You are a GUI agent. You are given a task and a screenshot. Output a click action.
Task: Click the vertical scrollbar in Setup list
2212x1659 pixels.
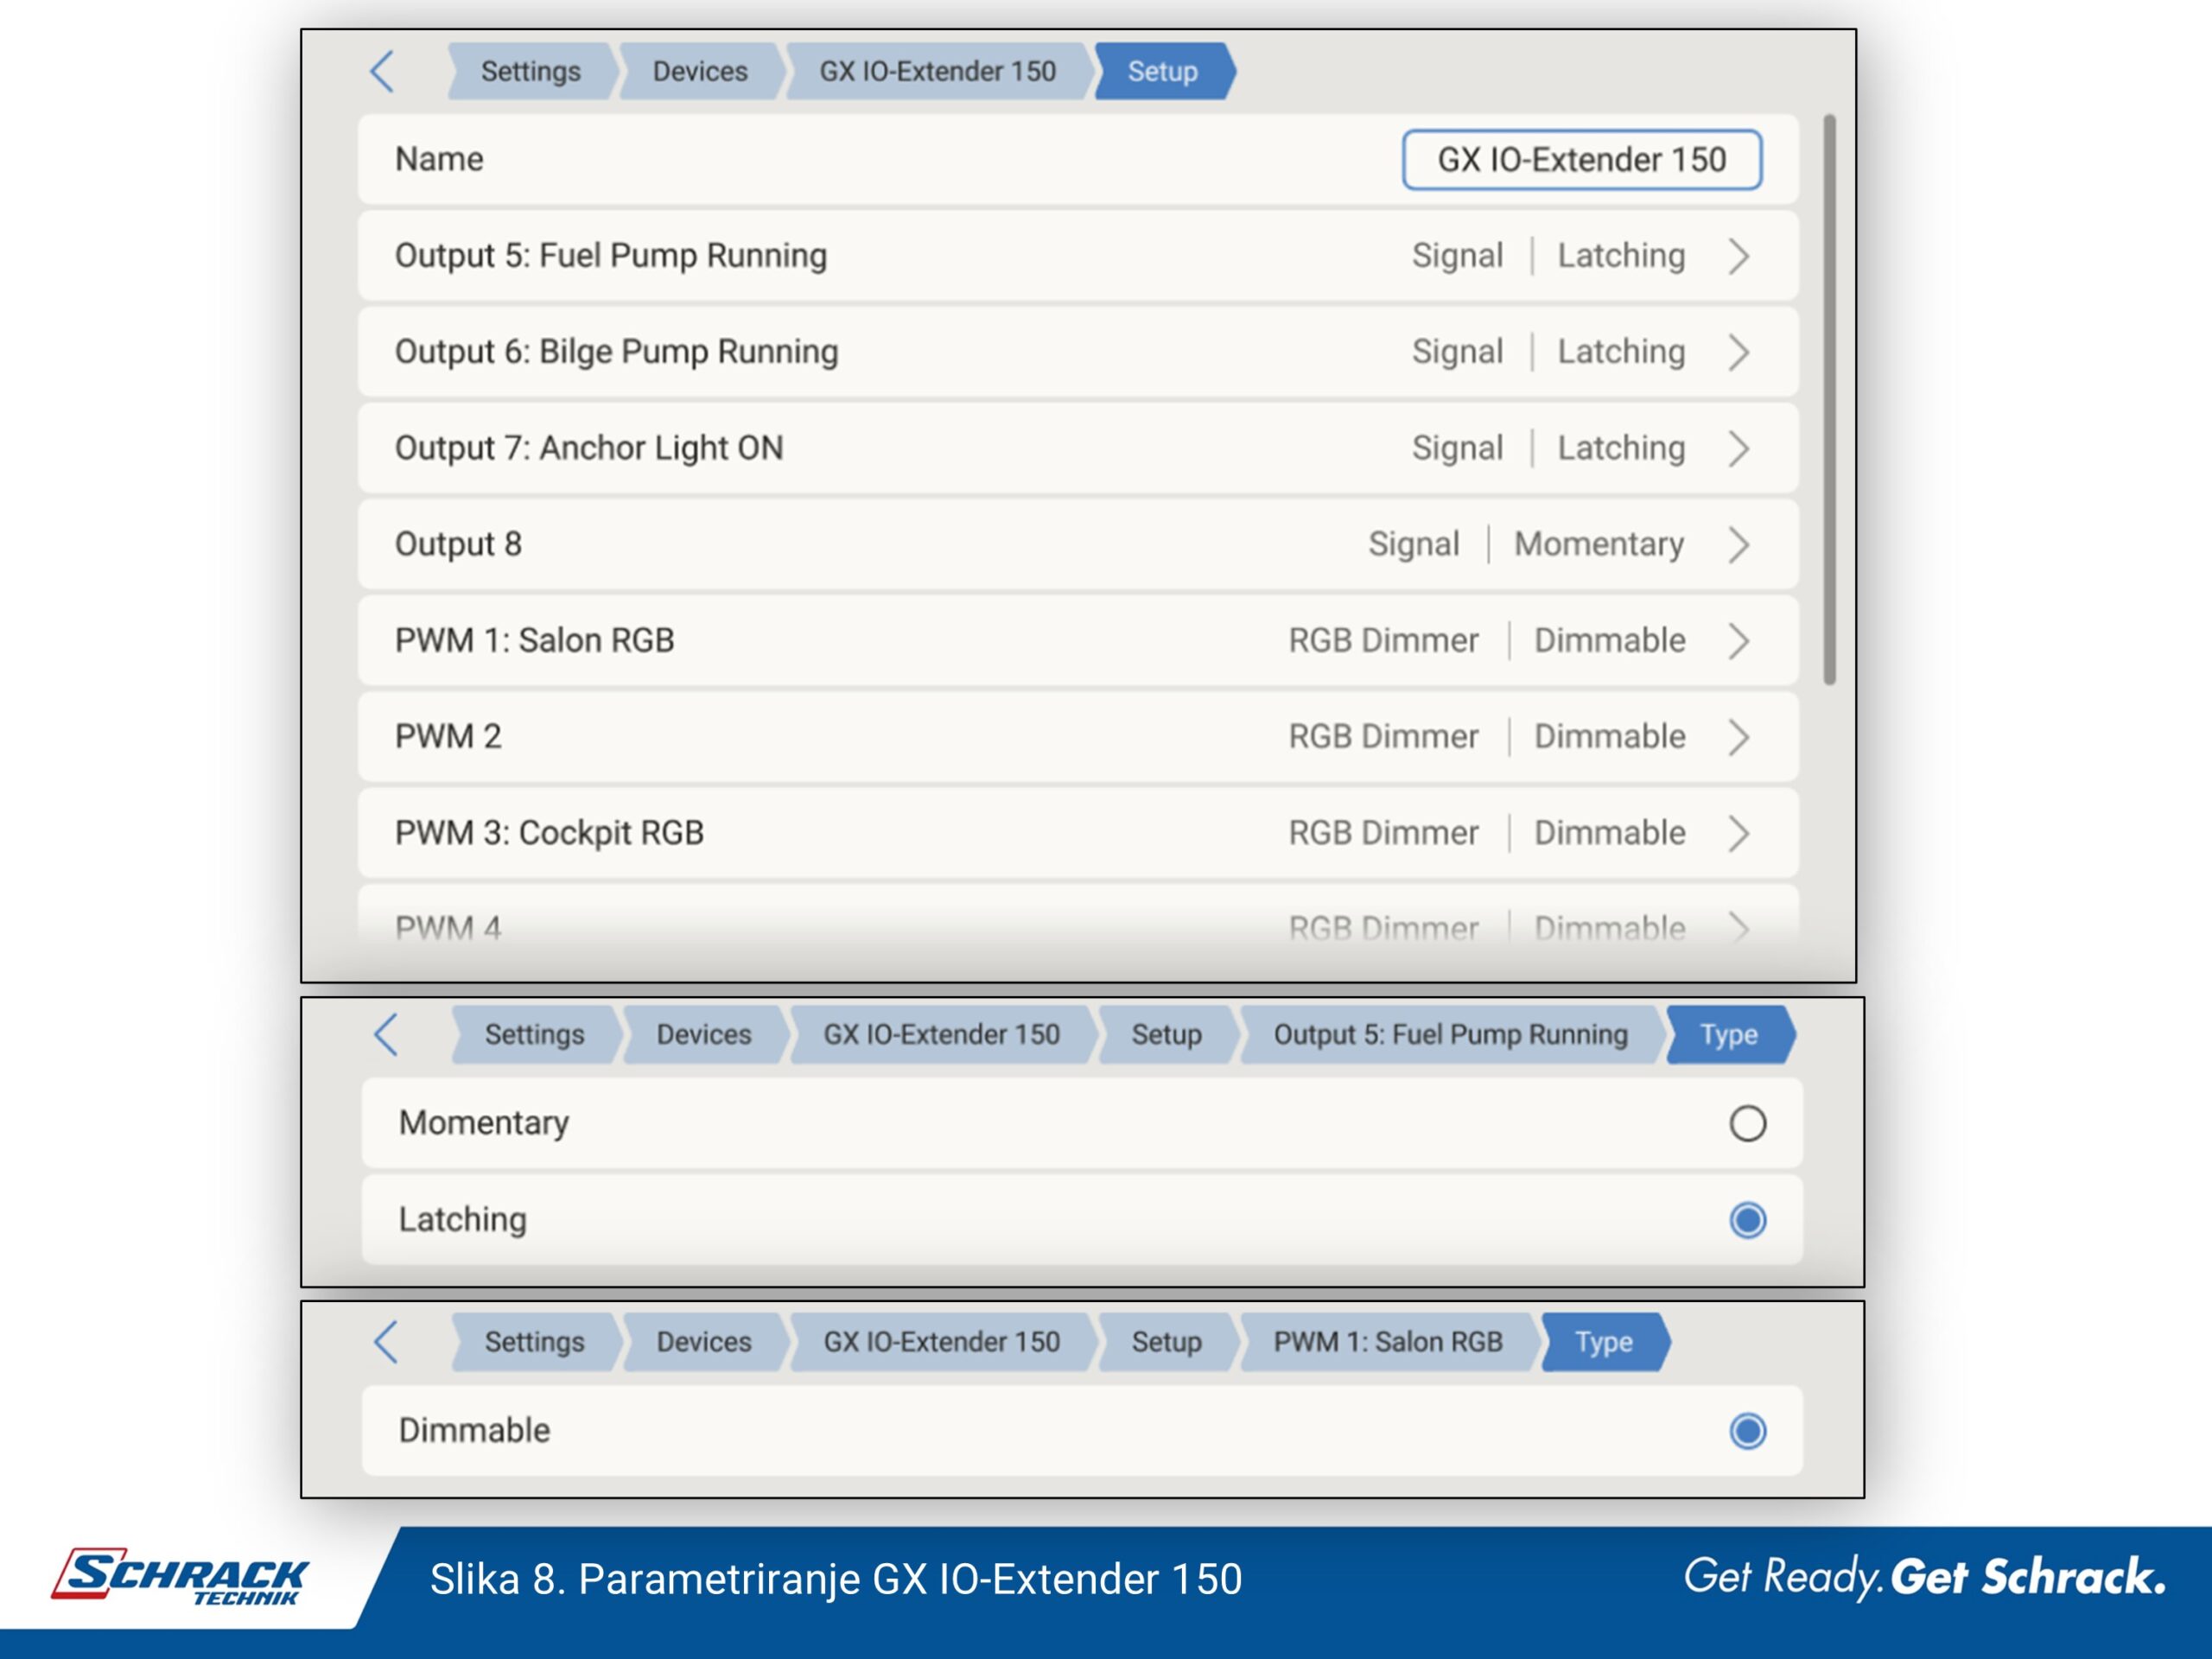(x=1829, y=400)
